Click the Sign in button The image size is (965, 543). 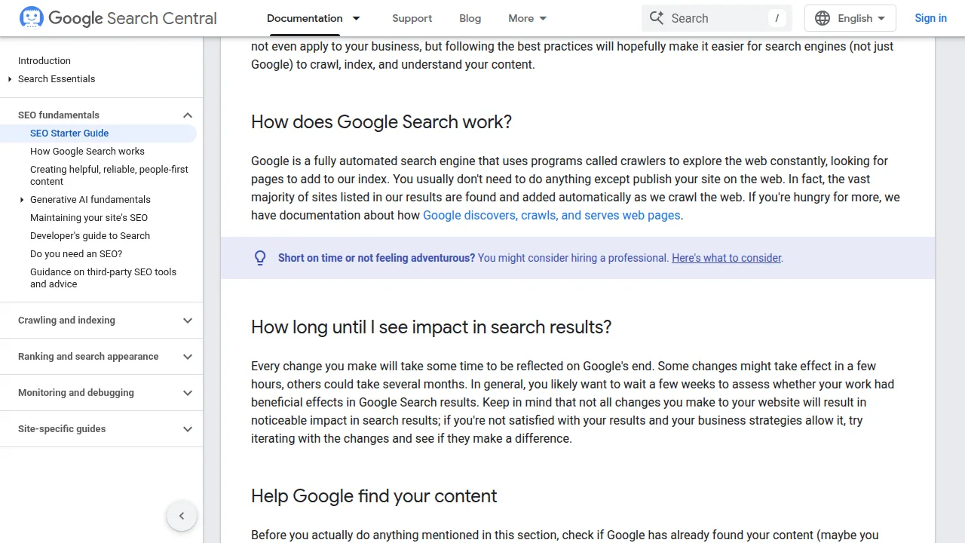tap(930, 18)
